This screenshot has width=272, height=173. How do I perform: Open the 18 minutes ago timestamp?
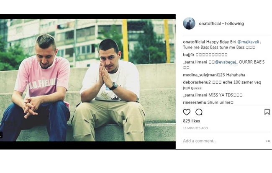pos(195,128)
